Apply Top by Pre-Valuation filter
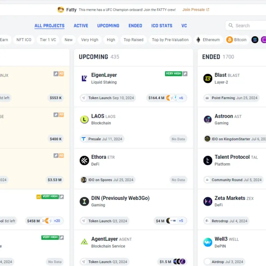 [170, 39]
